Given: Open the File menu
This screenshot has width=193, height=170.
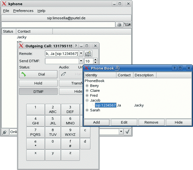Looking at the screenshot, I should 6,11.
